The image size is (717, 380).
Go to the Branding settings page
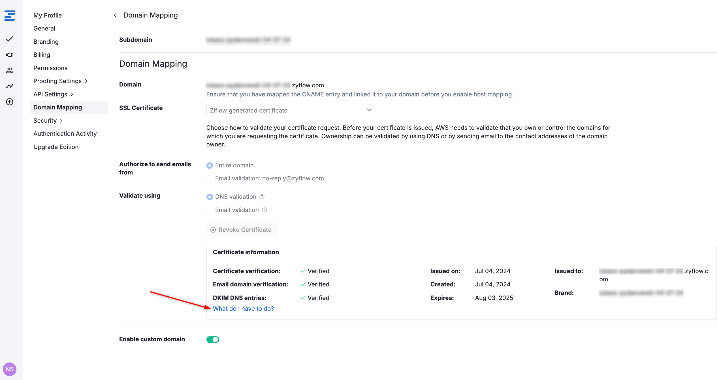click(x=46, y=42)
